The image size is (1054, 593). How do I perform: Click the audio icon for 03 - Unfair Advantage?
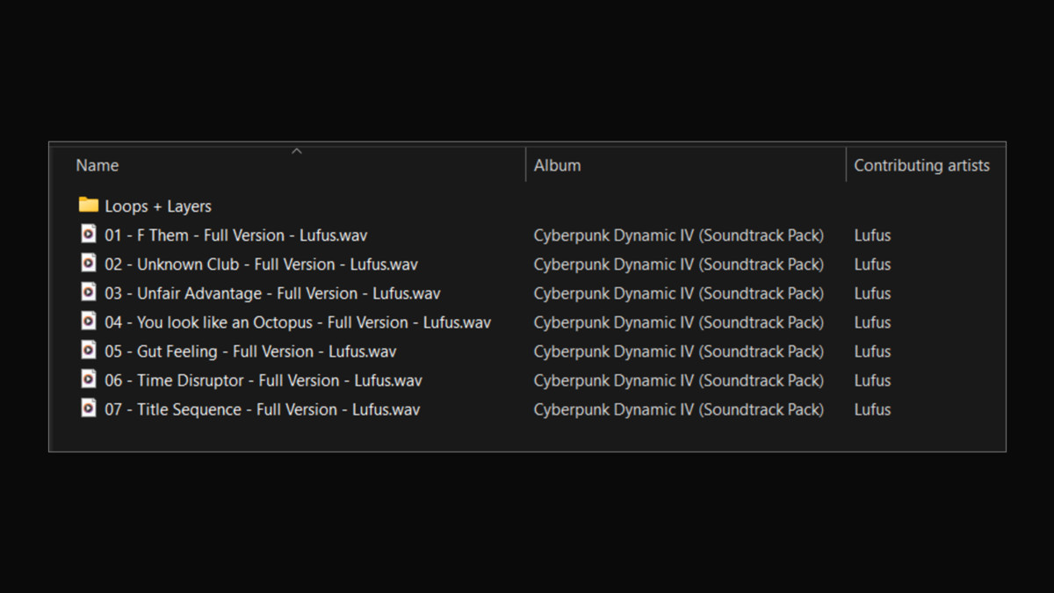89,293
